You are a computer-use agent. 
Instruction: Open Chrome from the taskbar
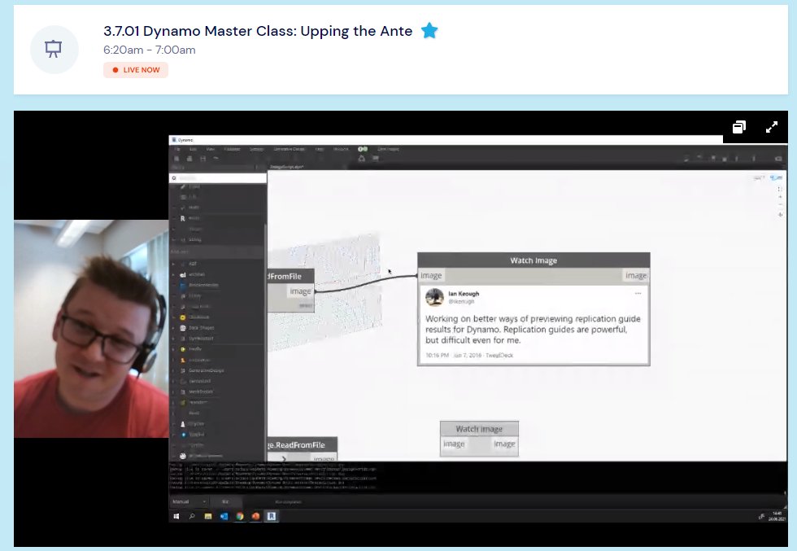240,516
